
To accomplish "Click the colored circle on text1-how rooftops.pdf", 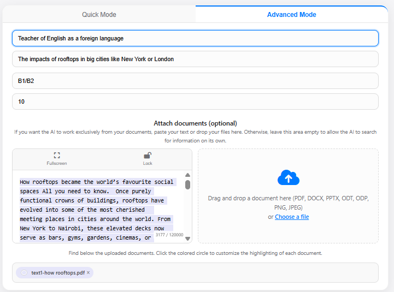I will [24, 272].
